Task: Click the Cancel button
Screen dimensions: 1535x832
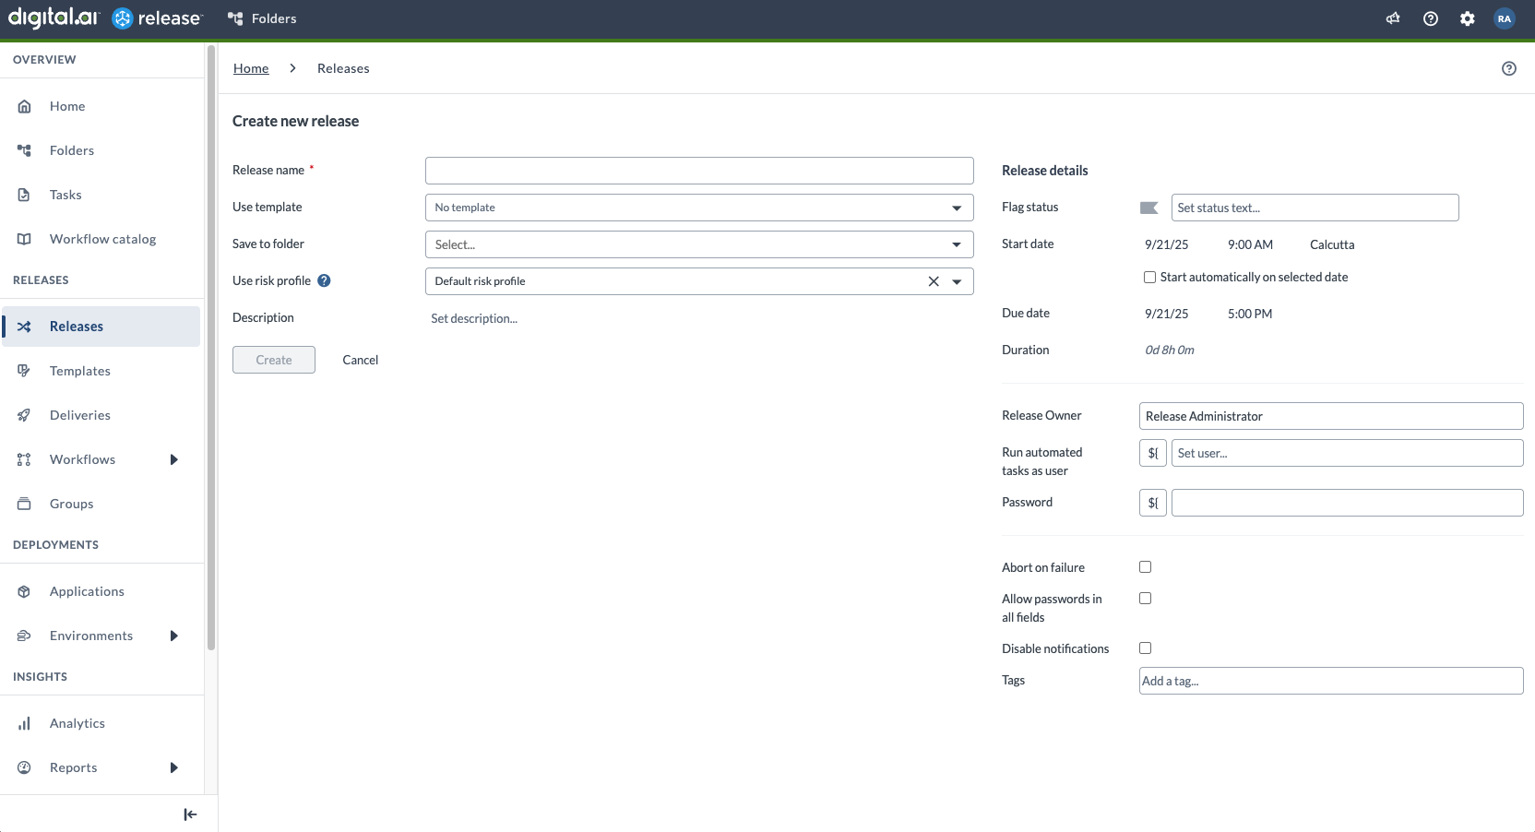Action: point(361,360)
